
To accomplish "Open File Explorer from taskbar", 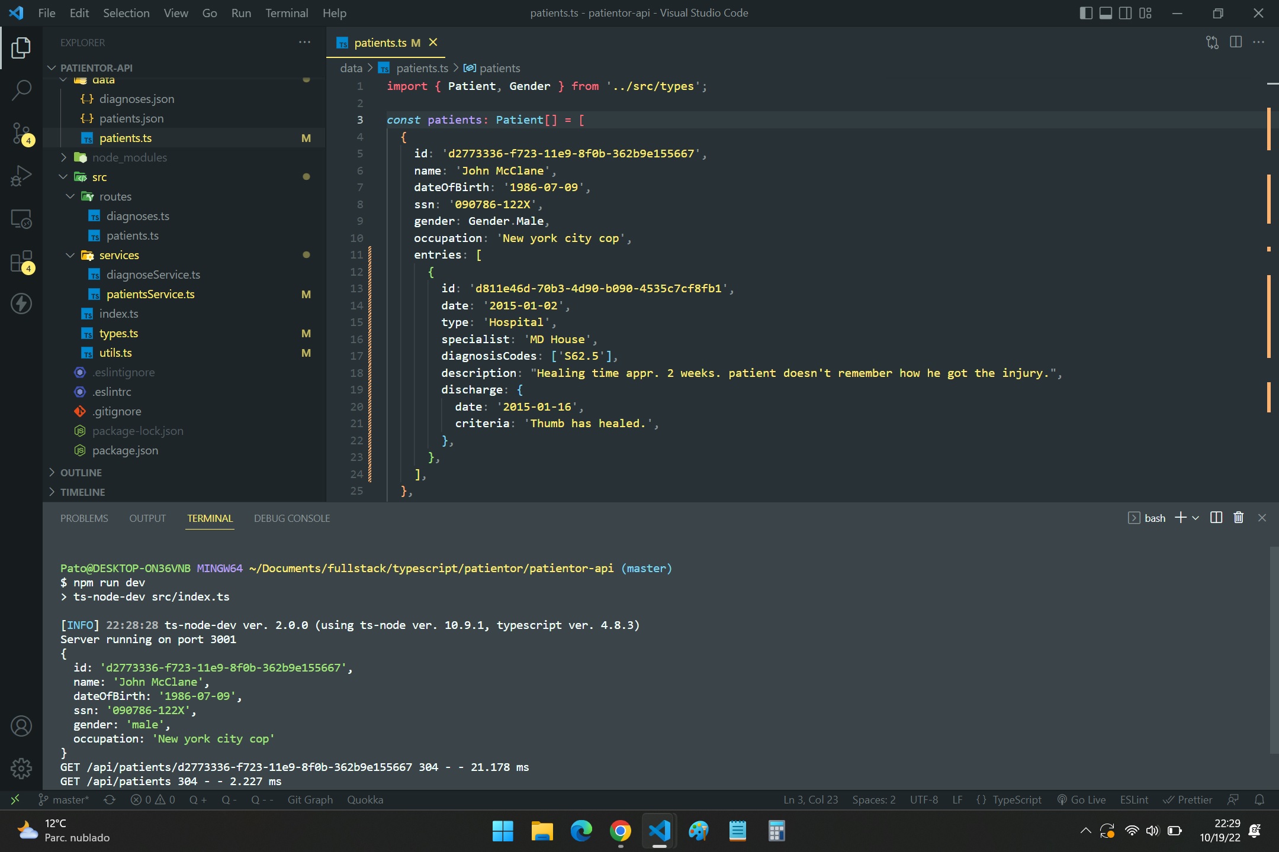I will 542,831.
